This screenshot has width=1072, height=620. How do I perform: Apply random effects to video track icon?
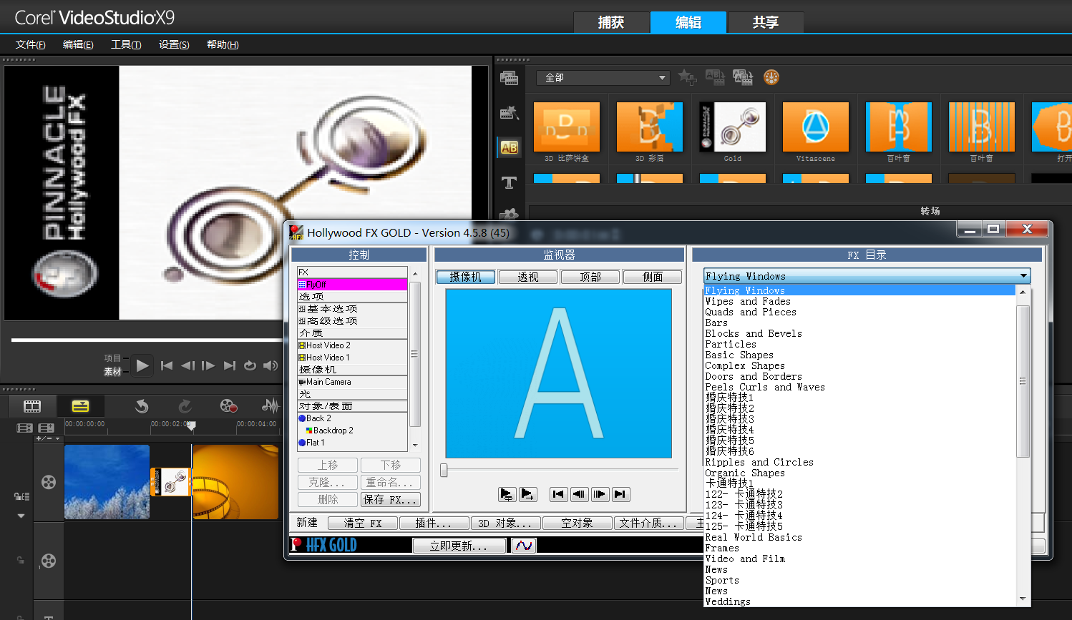coord(743,77)
